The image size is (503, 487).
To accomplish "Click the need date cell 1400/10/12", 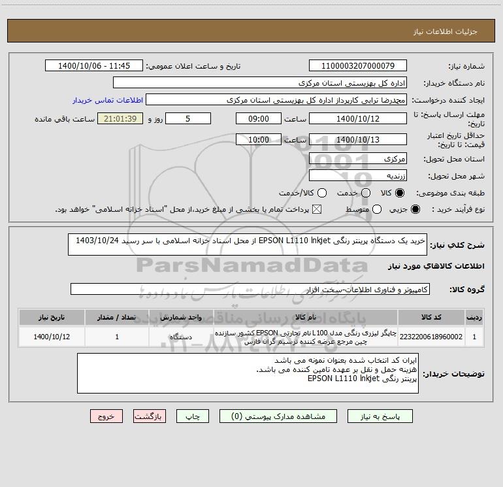I will (52, 337).
